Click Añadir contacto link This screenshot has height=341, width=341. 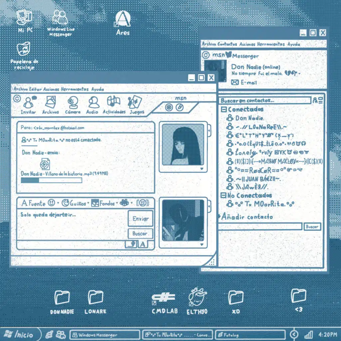(247, 216)
